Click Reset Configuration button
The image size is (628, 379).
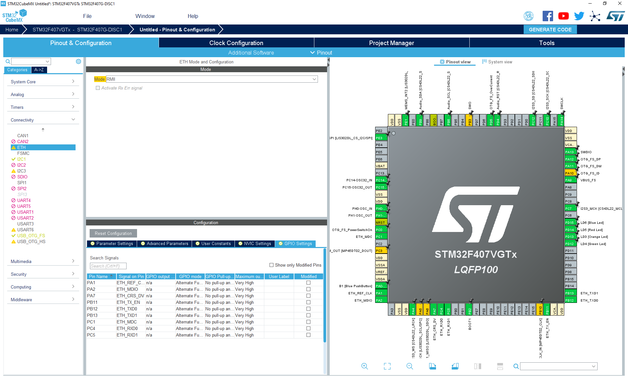pyautogui.click(x=113, y=233)
